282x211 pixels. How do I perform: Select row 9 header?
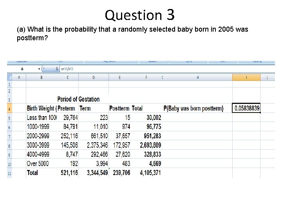[x=9, y=155]
